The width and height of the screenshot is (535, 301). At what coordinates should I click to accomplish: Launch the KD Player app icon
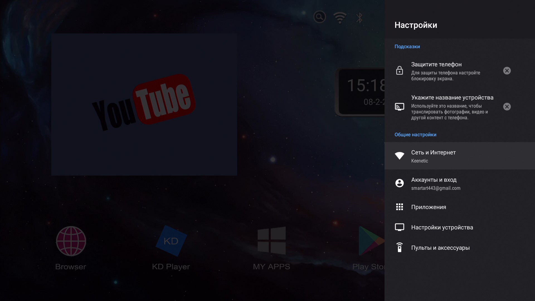pos(171,241)
